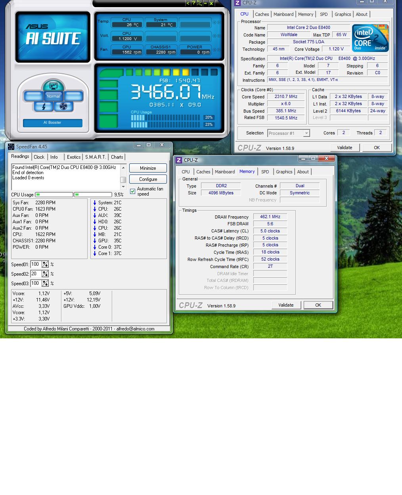The width and height of the screenshot is (402, 495).
Task: Select the Readings tab in SpeedFan
Action: (x=20, y=156)
